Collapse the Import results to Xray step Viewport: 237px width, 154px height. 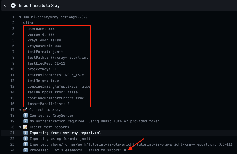tap(5, 6)
